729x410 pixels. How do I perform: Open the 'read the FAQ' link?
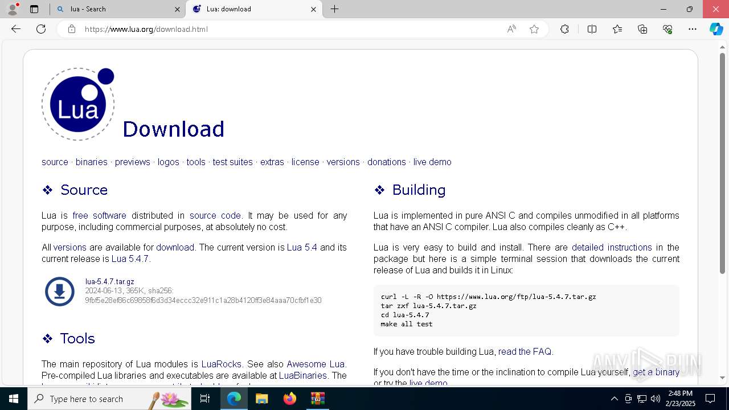(525, 352)
